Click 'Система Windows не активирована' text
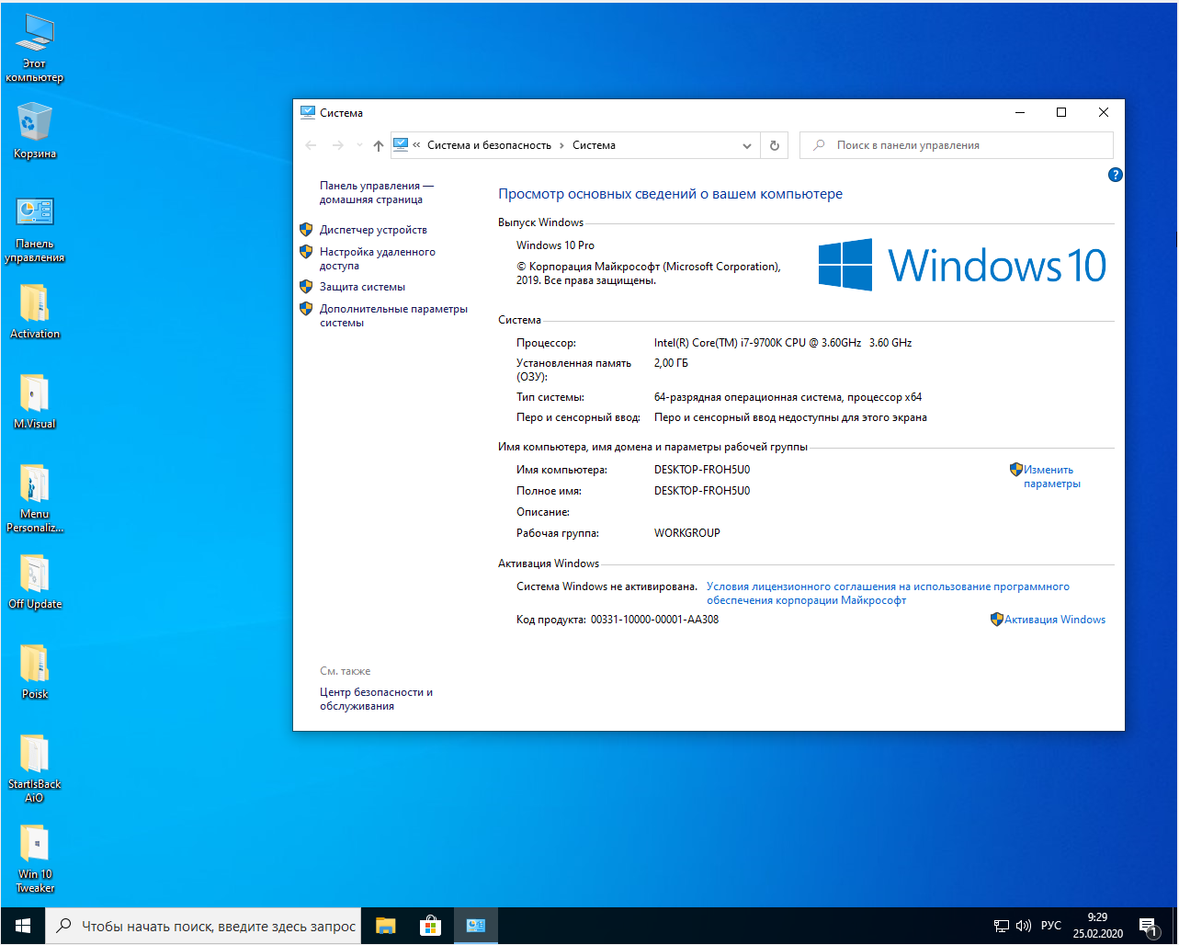The height and width of the screenshot is (945, 1179). (x=607, y=586)
